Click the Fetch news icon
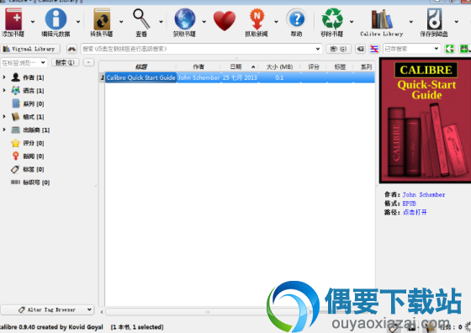The height and width of the screenshot is (333, 471). tap(257, 18)
